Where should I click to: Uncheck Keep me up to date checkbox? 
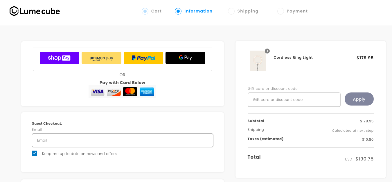pos(35,153)
